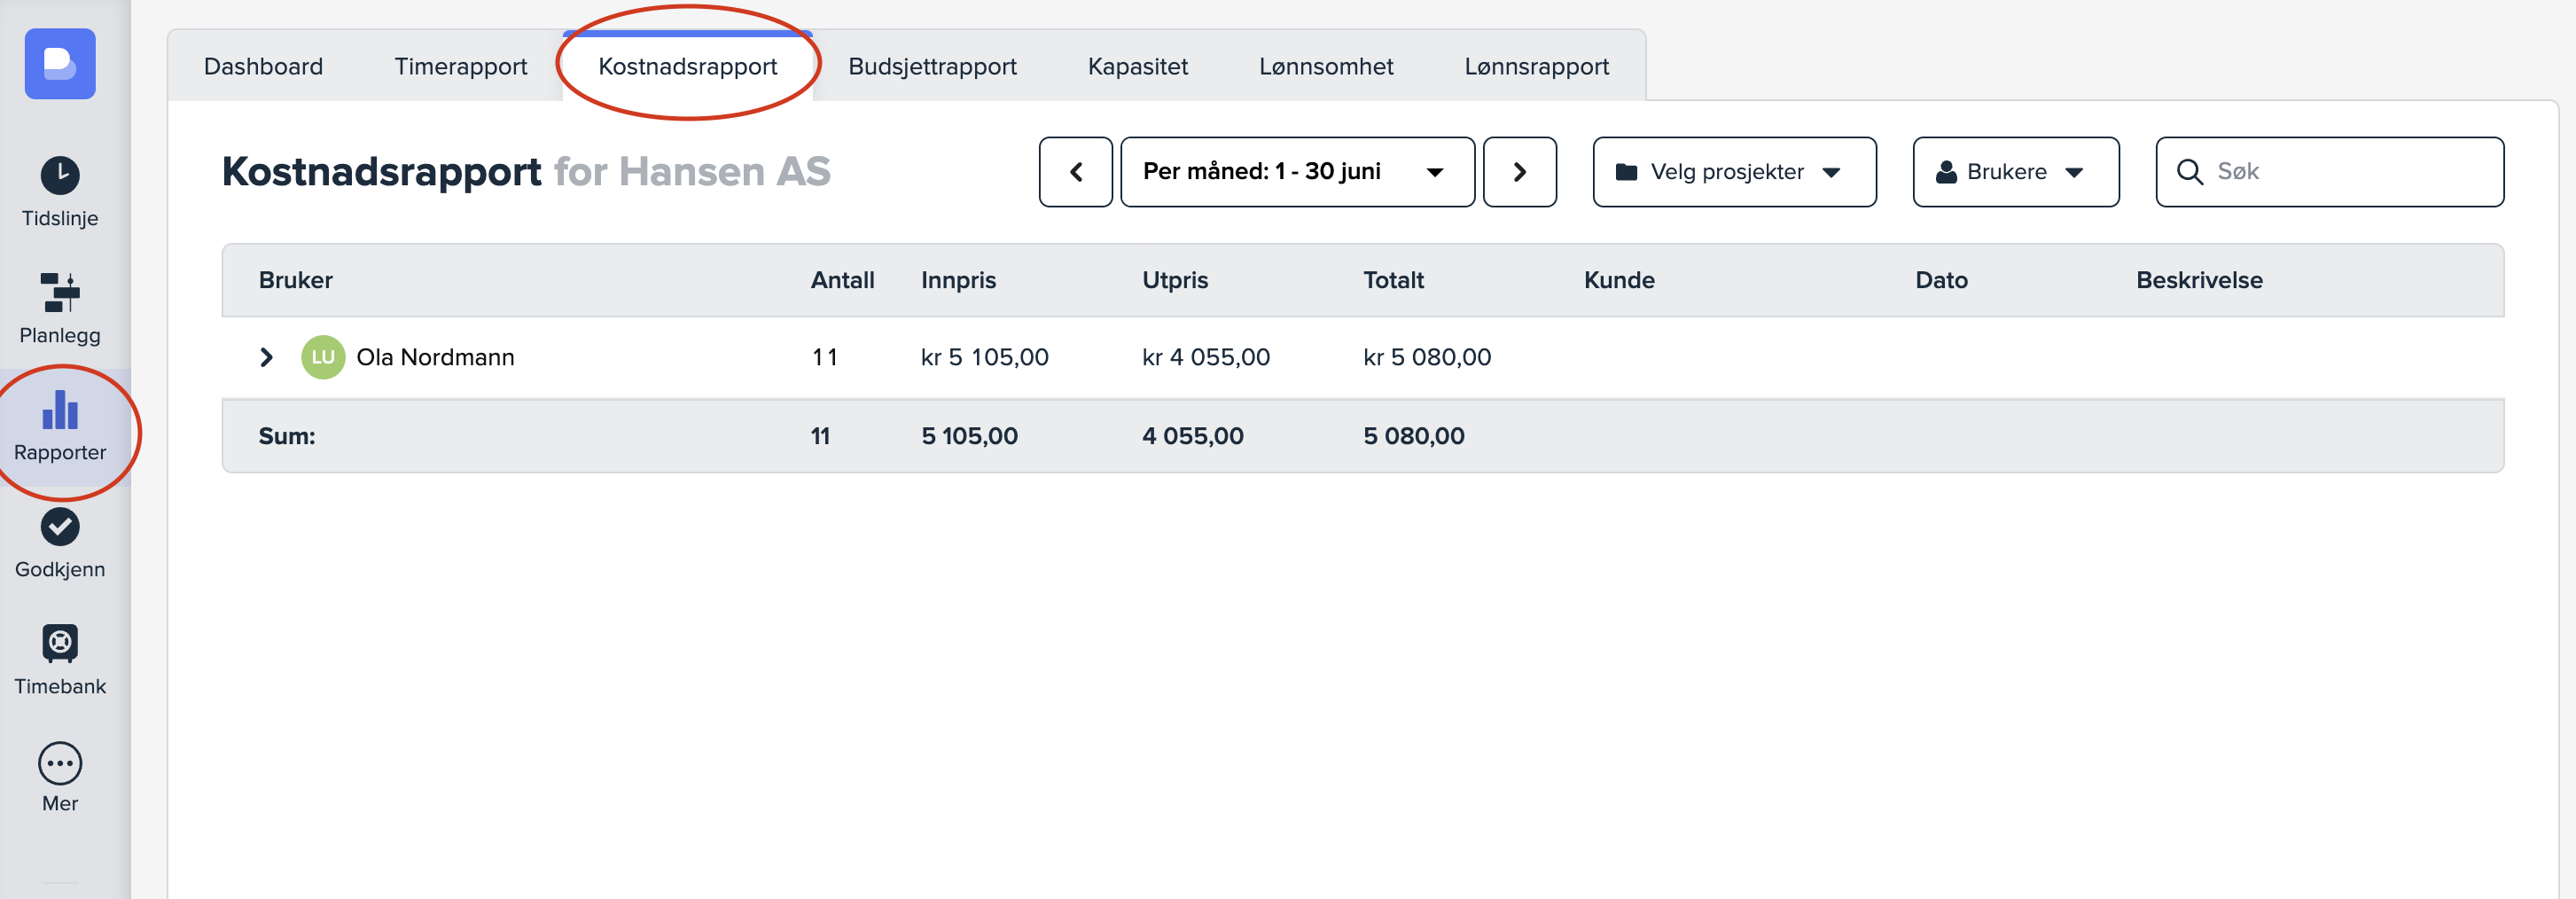Select the Rapporter bar chart icon
Screen dimensions: 2576x899
[x=60, y=410]
